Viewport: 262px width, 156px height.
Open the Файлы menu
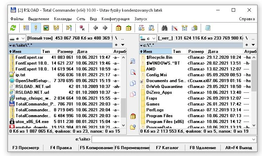[17, 19]
